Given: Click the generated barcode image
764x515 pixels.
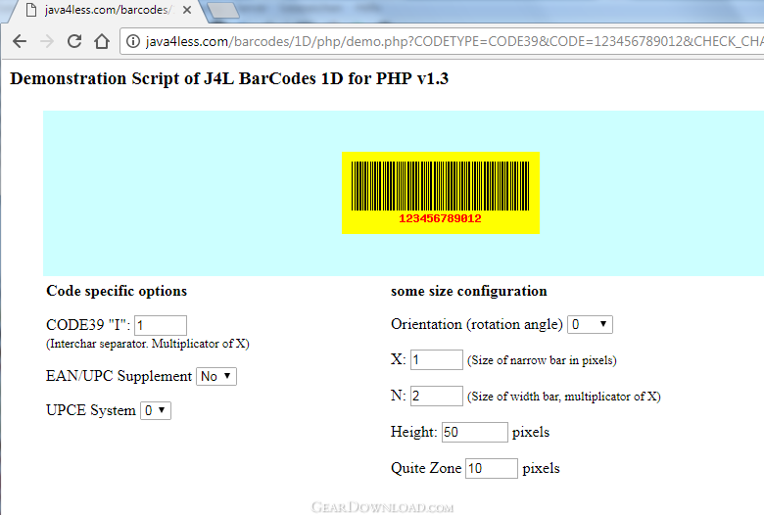Looking at the screenshot, I should pyautogui.click(x=441, y=193).
